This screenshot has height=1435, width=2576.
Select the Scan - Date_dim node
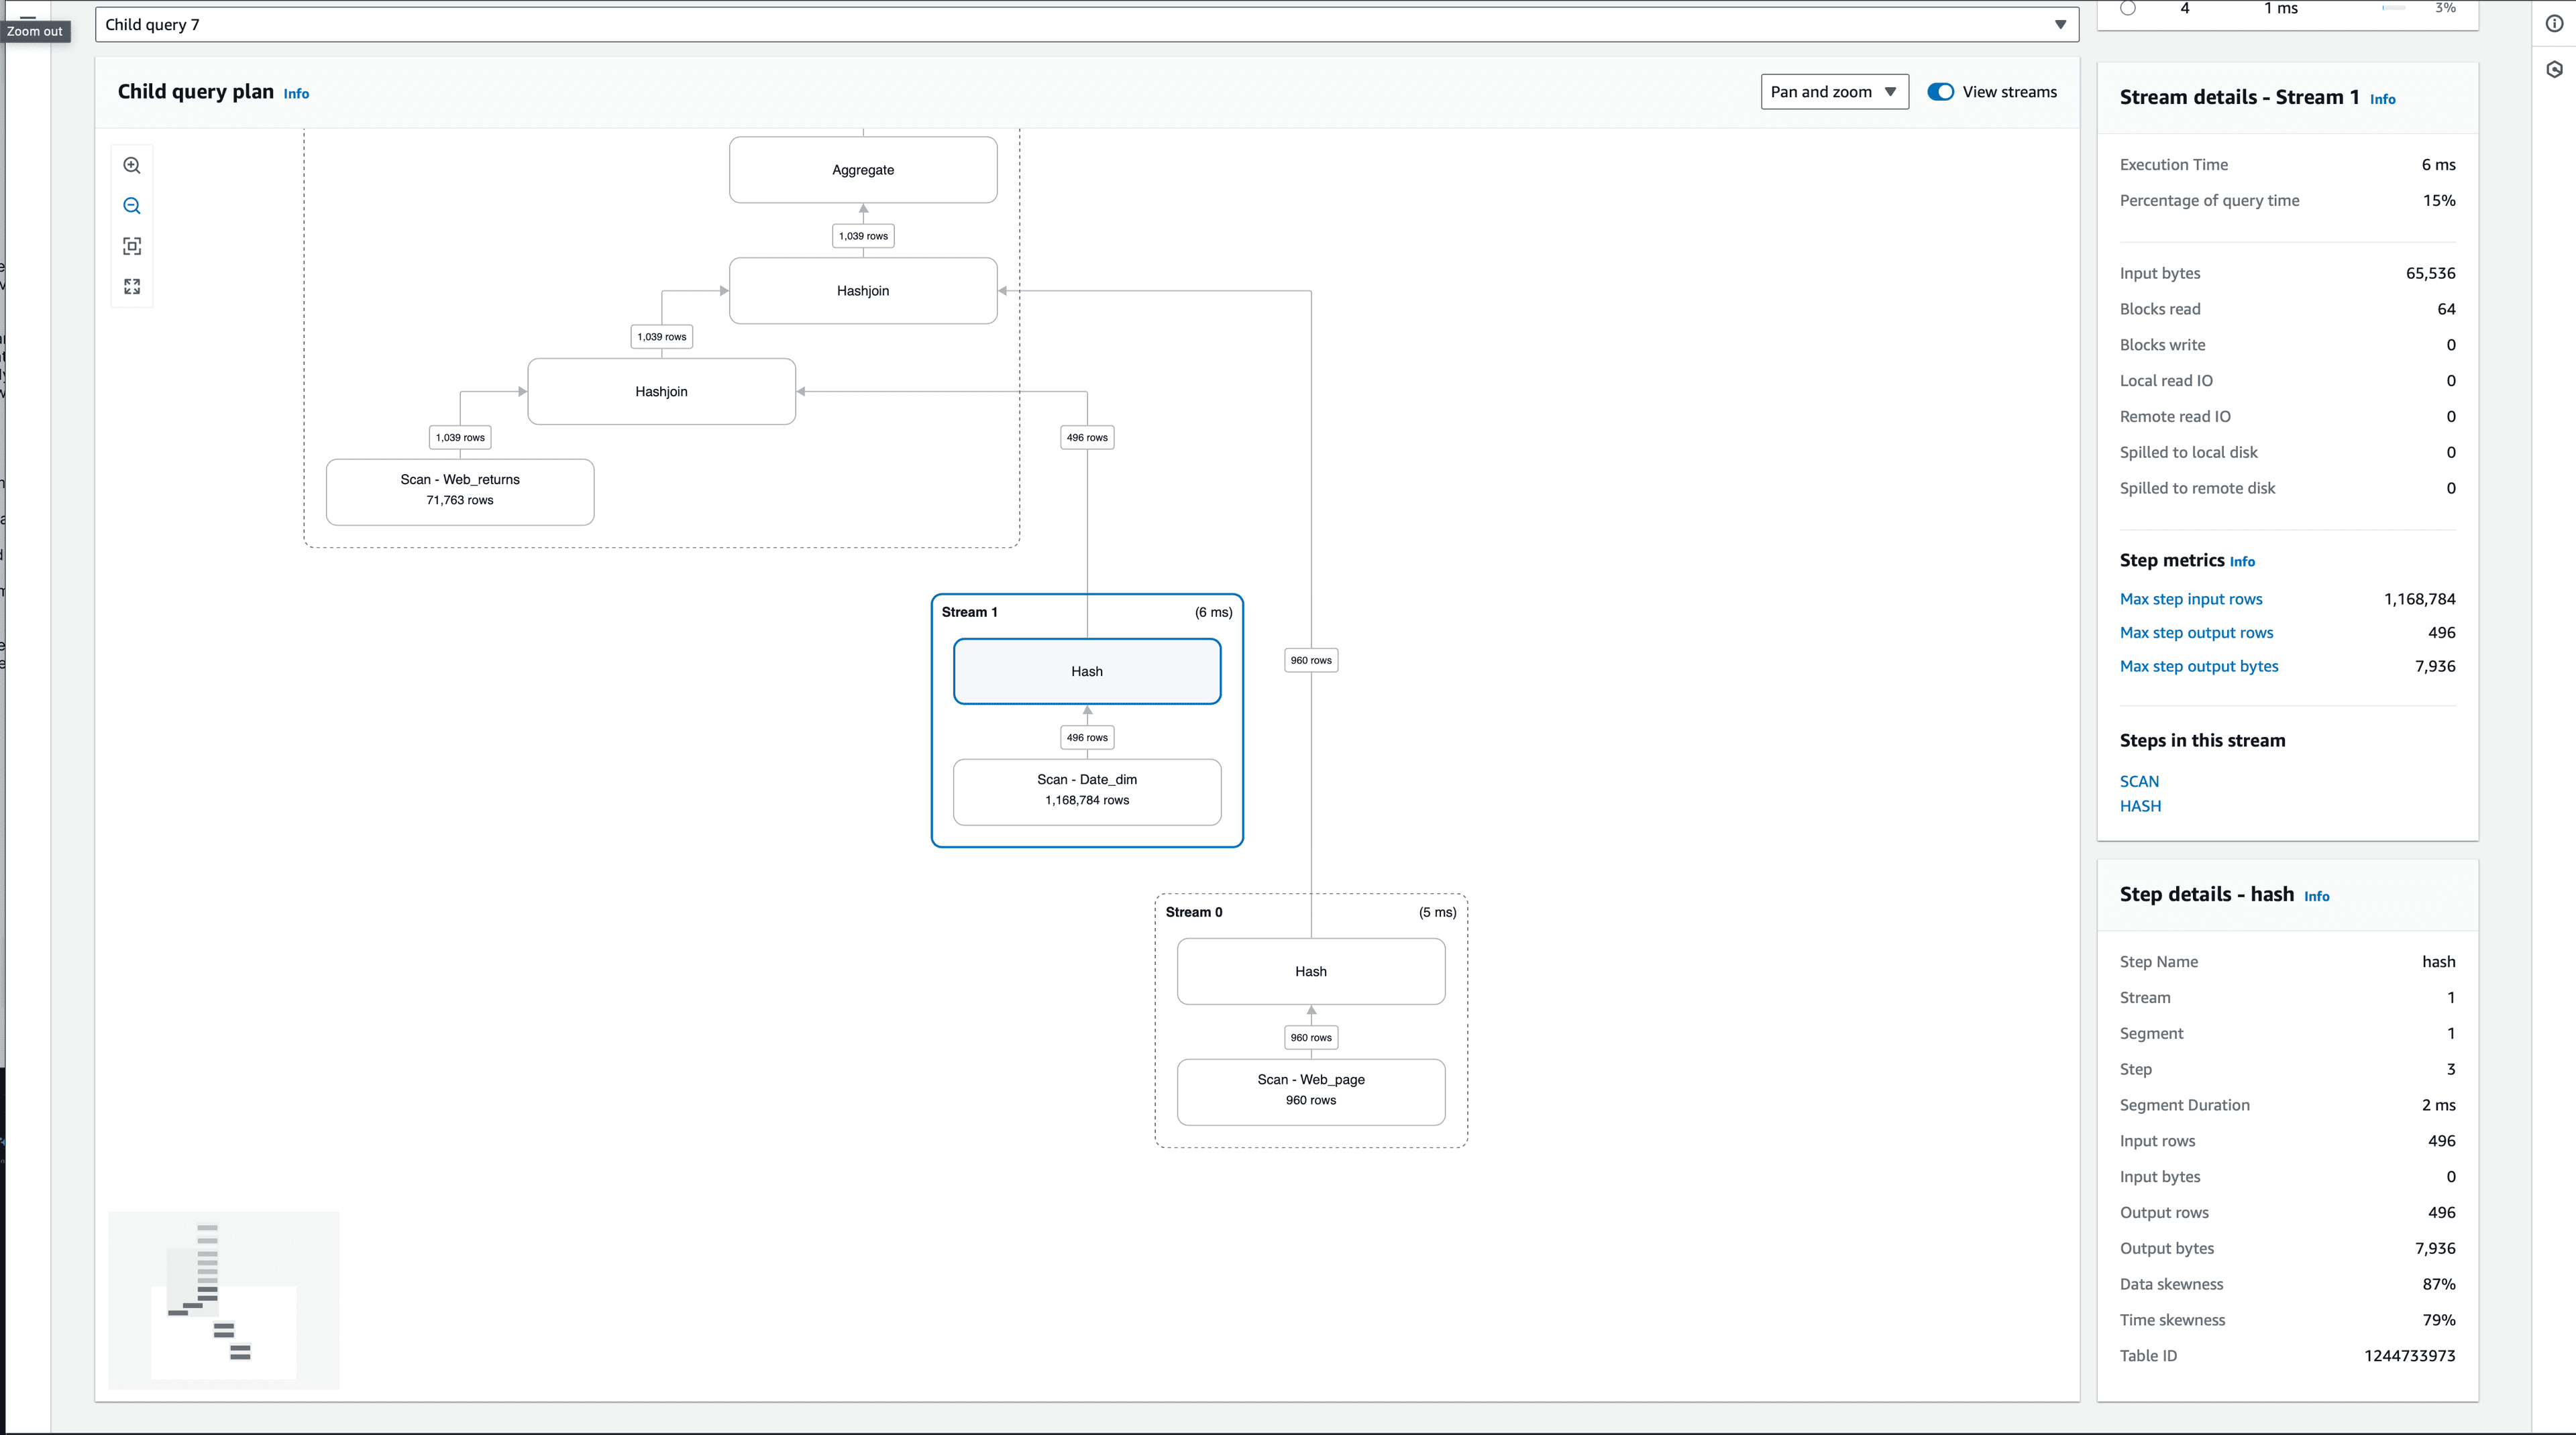point(1086,791)
